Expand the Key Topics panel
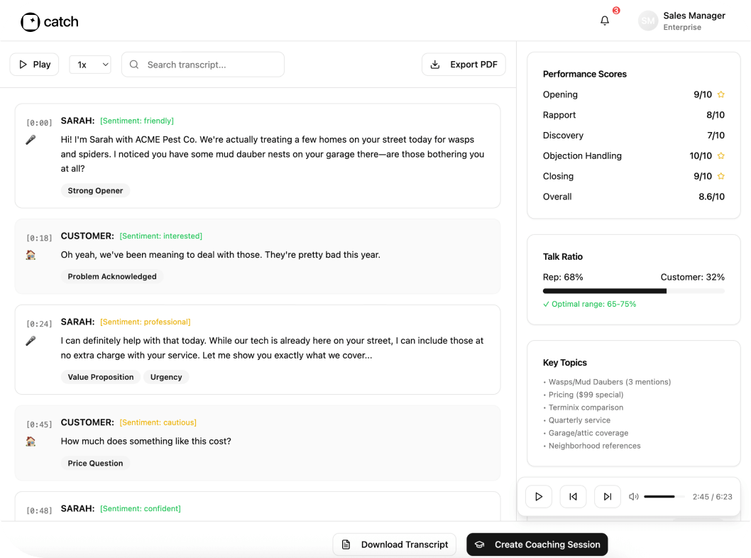Screen dimensions: 751x558 click(x=566, y=363)
